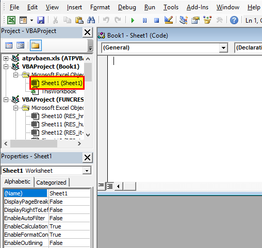Open the Tools menu
The image size is (262, 248).
(171, 7)
